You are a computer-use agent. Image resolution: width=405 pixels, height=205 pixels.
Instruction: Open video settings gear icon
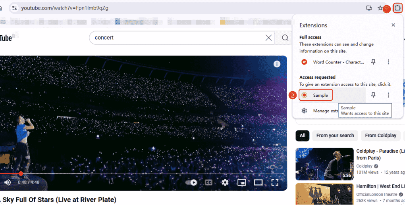pyautogui.click(x=225, y=182)
